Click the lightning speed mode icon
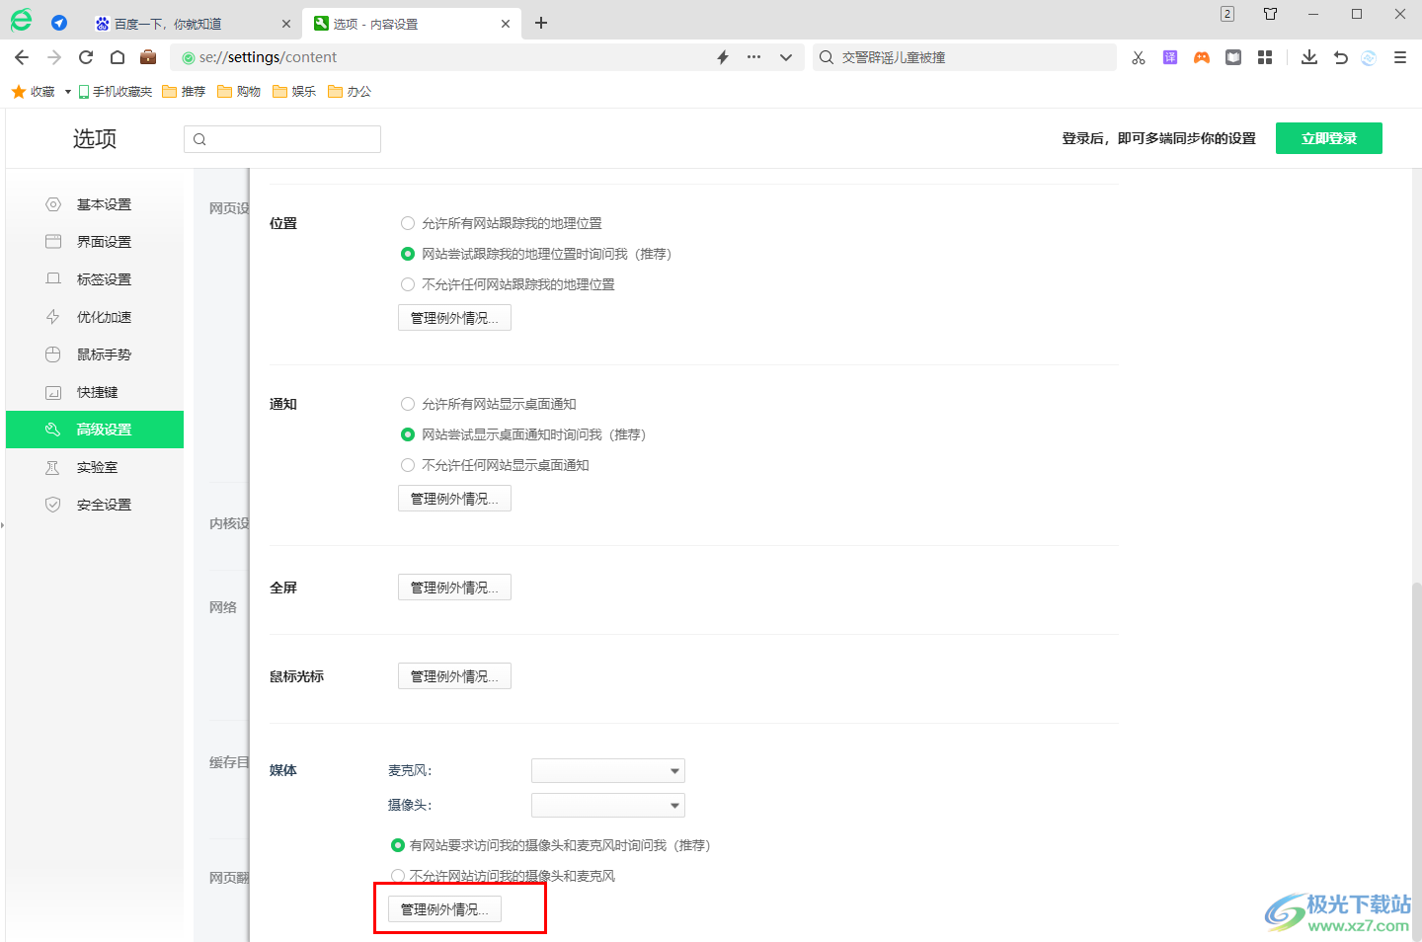This screenshot has width=1422, height=942. coord(723,57)
